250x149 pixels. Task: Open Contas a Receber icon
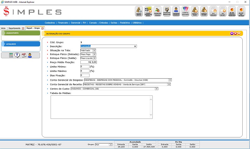(x=204, y=11)
